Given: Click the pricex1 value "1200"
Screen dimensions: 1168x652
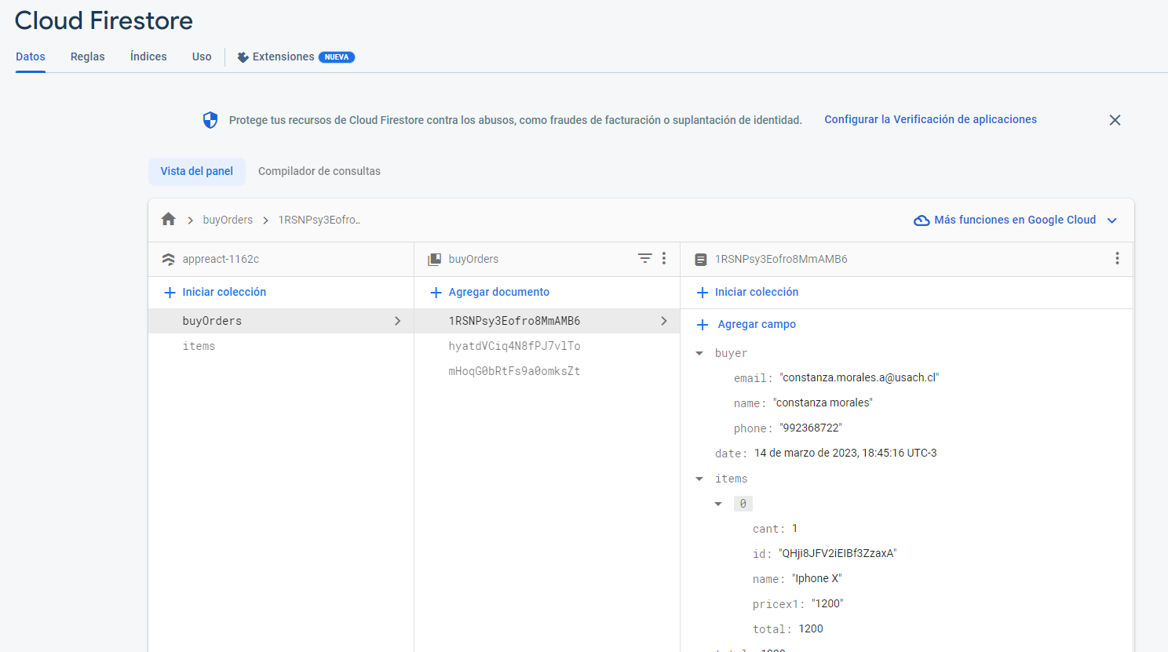Looking at the screenshot, I should [827, 603].
